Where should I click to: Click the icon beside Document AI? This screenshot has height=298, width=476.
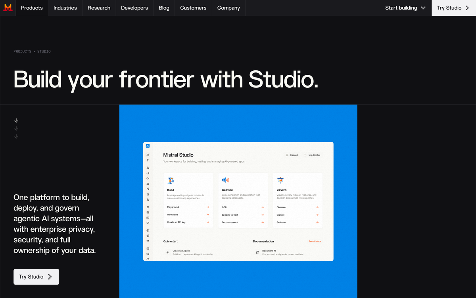[257, 252]
